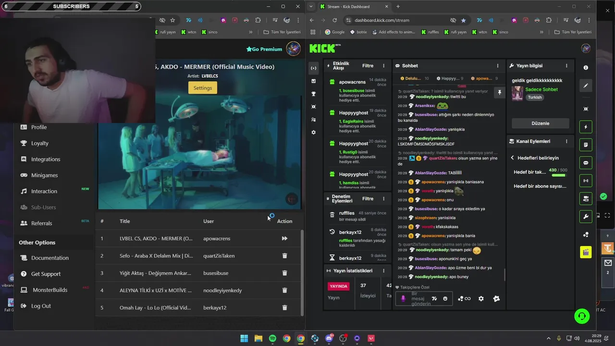Open Loyalty menu item
Image resolution: width=615 pixels, height=346 pixels.
(40, 143)
